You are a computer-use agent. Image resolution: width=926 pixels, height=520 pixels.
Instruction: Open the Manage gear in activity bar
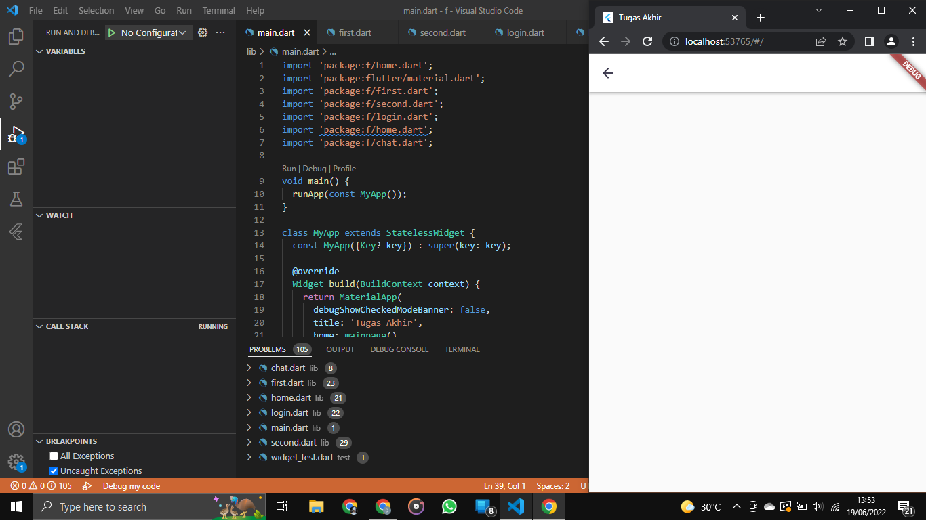tap(16, 462)
